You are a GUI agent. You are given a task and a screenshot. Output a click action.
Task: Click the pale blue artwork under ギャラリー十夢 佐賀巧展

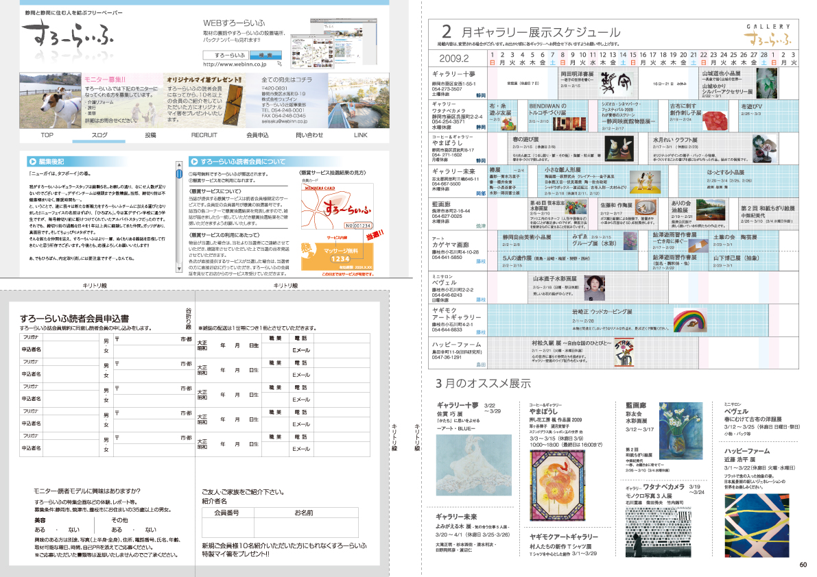click(473, 465)
